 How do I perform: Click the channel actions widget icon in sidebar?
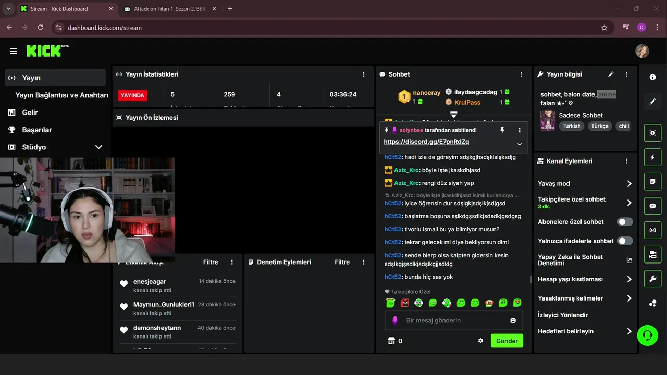[x=653, y=254]
